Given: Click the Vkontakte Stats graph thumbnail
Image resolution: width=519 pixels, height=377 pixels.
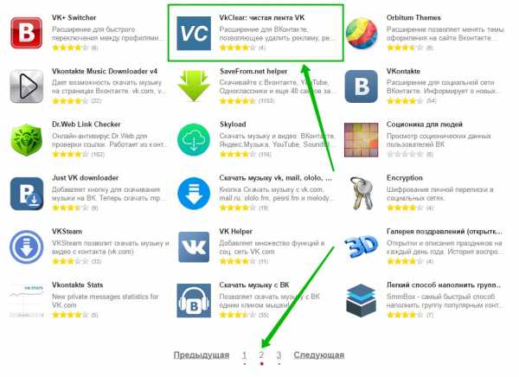Looking at the screenshot, I should (x=27, y=301).
